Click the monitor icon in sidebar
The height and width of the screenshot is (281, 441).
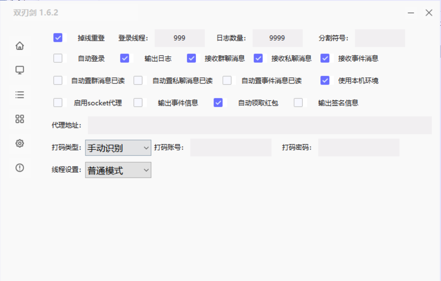[x=20, y=70]
